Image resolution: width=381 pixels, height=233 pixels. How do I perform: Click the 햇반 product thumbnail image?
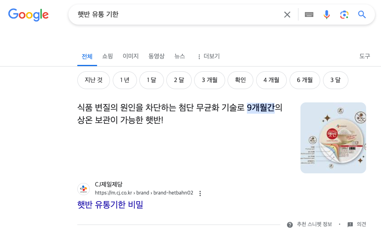333,138
